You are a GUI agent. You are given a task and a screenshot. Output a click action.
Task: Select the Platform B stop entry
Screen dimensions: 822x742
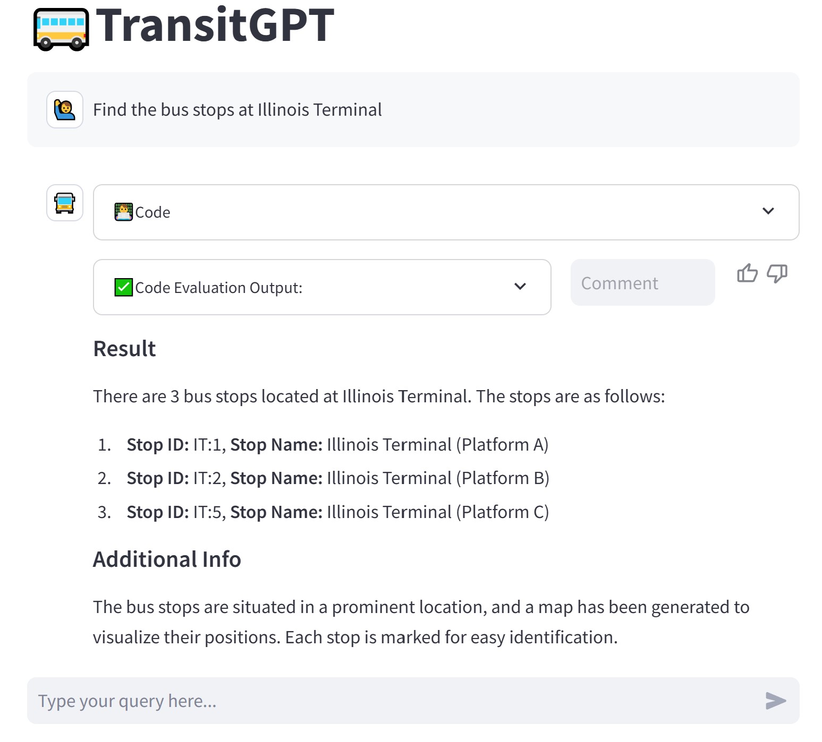pyautogui.click(x=338, y=478)
